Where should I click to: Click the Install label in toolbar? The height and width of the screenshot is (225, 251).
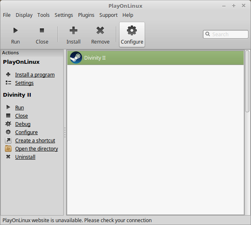tap(74, 42)
